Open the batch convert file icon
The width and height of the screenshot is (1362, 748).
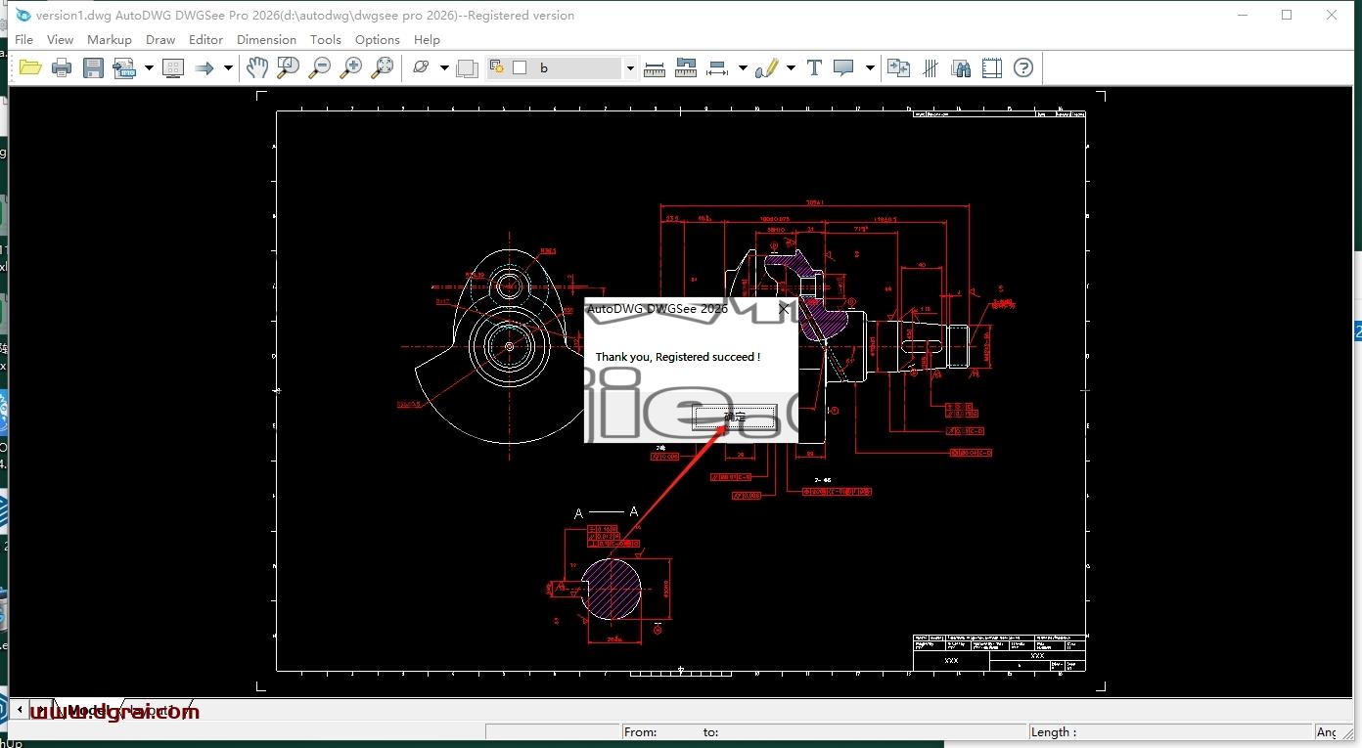click(124, 67)
